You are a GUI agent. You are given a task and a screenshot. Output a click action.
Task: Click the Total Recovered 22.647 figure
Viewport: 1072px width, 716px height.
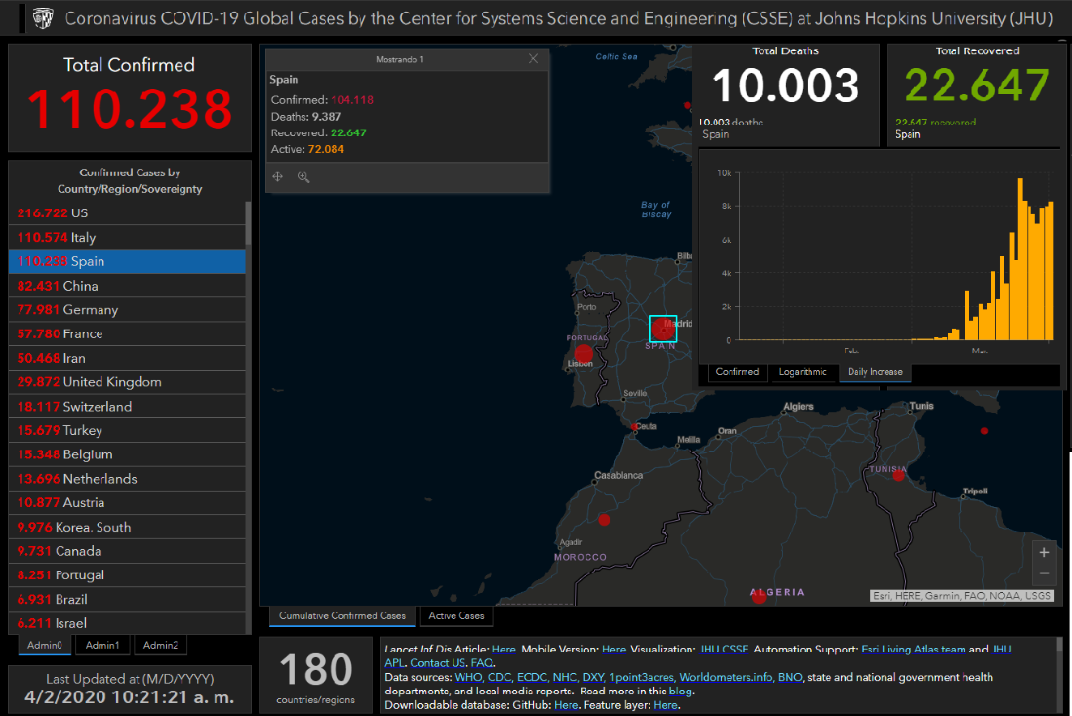(977, 85)
